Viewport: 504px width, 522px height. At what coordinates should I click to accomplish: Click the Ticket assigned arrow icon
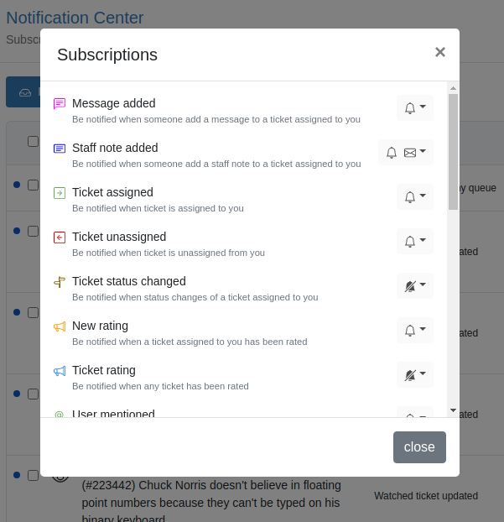pyautogui.click(x=60, y=193)
